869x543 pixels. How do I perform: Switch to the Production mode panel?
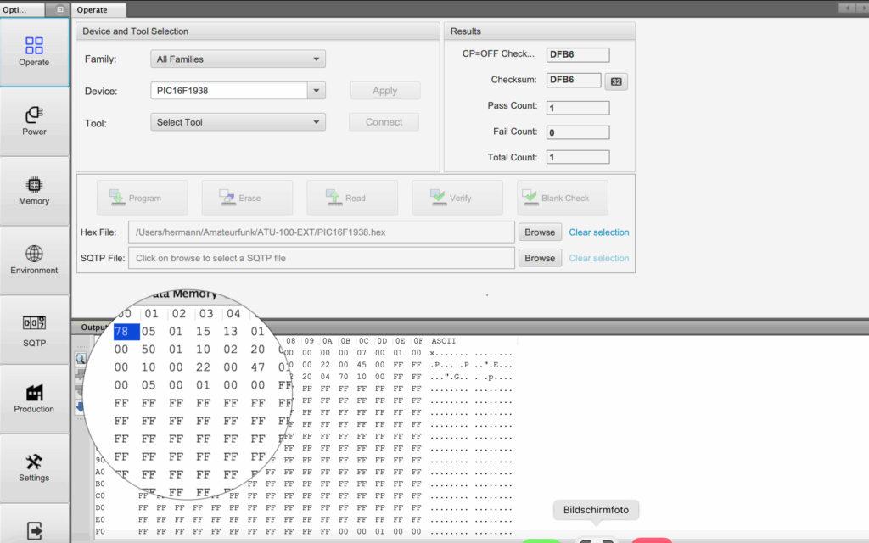point(34,399)
